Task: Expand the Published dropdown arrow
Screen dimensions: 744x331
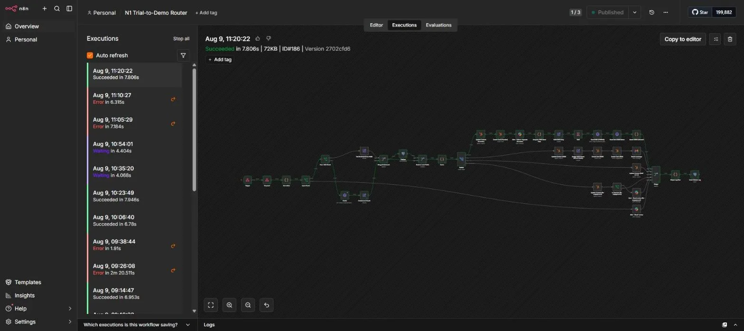Action: [x=634, y=13]
